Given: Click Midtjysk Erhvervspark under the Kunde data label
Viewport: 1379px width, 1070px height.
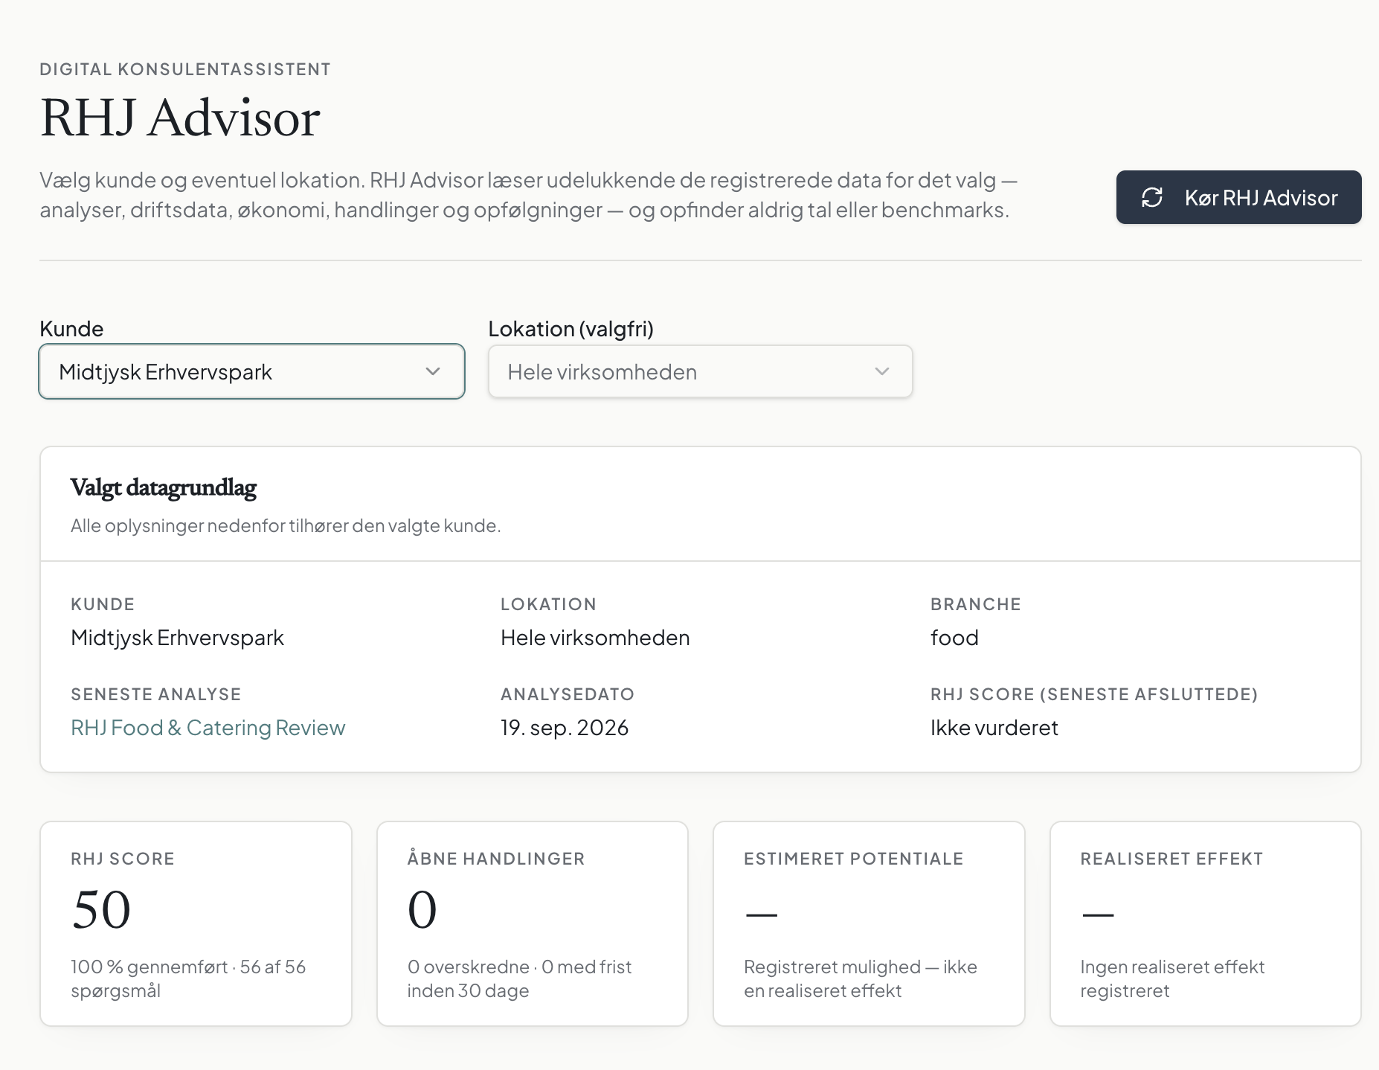Looking at the screenshot, I should [x=177, y=638].
